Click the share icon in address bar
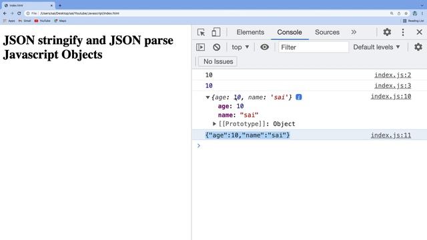This screenshot has height=240, width=427. 399,13
